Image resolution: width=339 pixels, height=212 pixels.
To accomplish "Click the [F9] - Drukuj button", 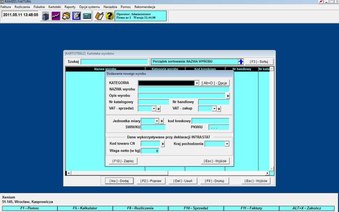I will click(x=215, y=181).
